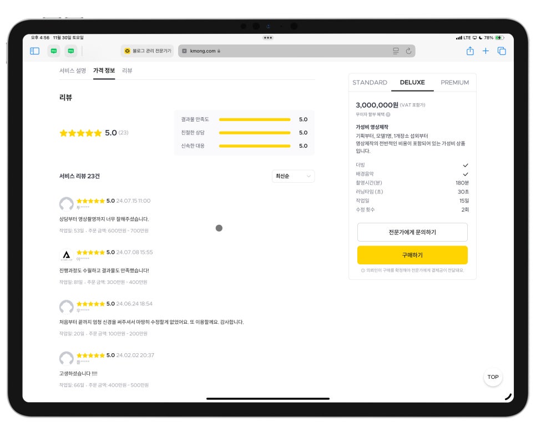Click the review text 진행과정도 수월하고 결과물도 만족했습니다!
The height and width of the screenshot is (436, 536).
104,270
